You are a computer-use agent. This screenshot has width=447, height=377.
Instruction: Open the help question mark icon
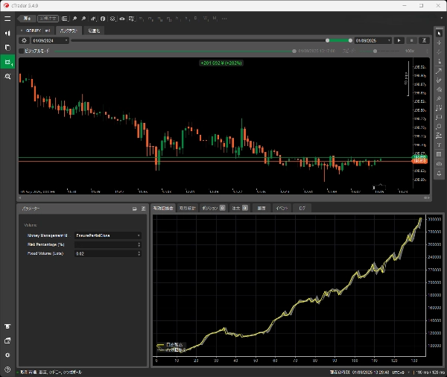tap(7, 370)
